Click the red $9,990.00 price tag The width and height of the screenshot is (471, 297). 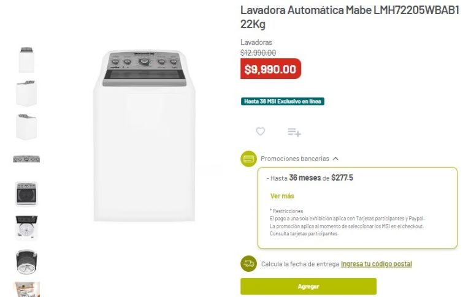point(270,69)
